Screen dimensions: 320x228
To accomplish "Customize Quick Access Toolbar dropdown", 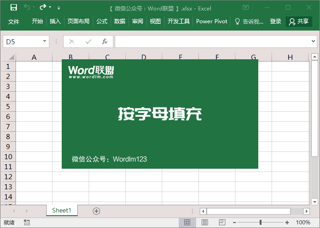I will pos(59,8).
